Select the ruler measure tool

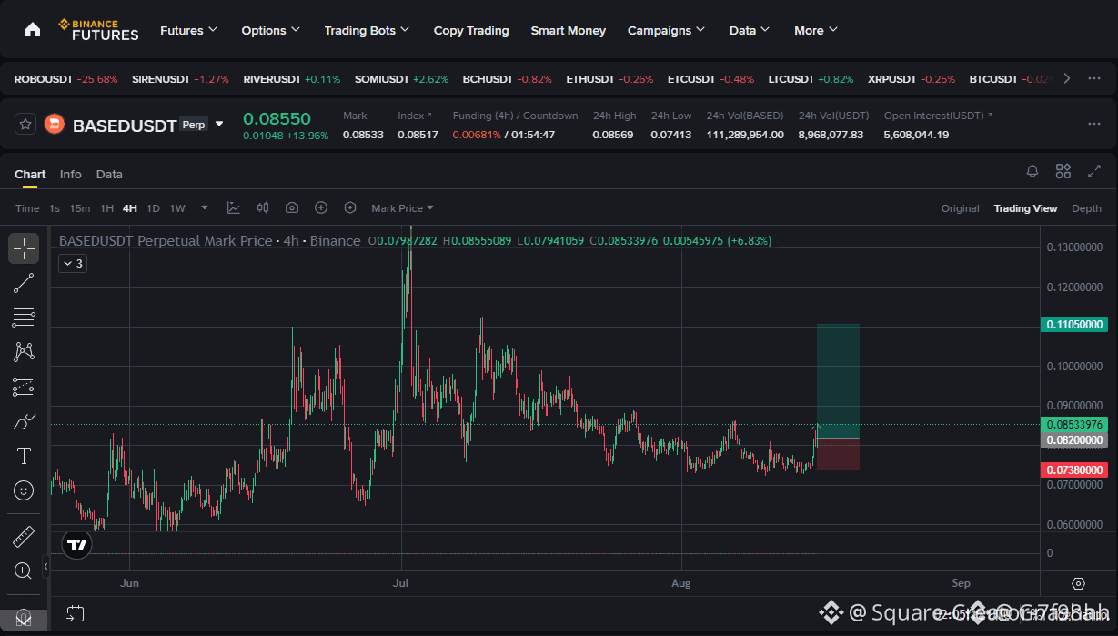pos(24,537)
